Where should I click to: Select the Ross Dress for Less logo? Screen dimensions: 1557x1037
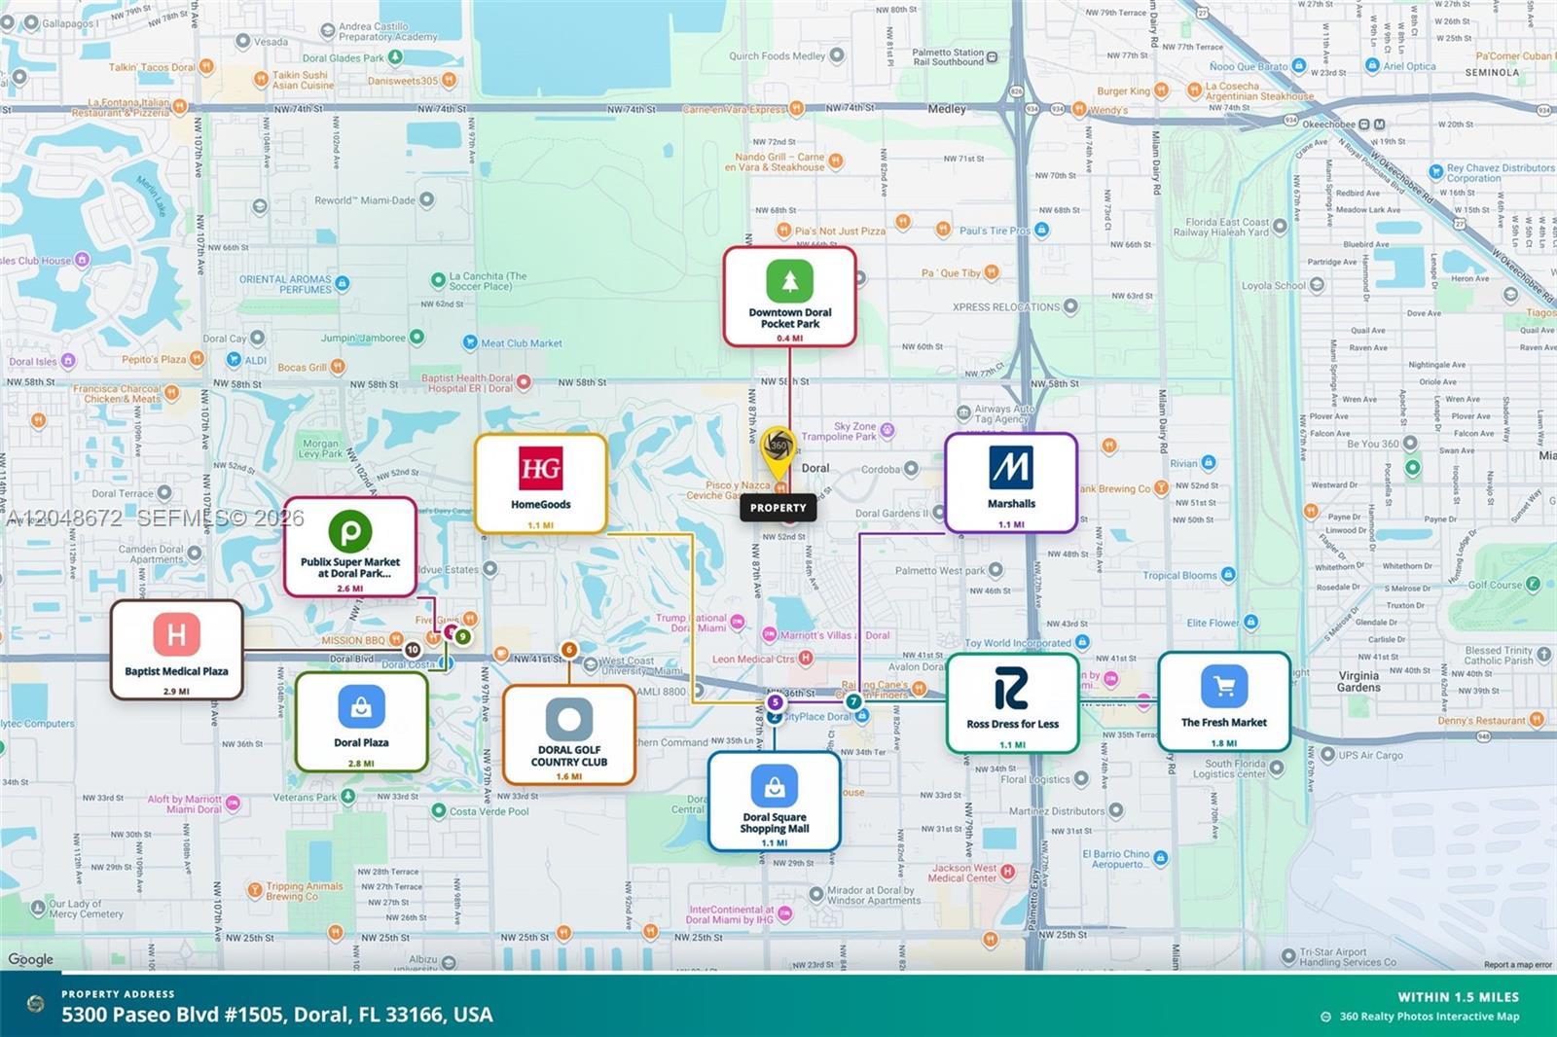1012,690
